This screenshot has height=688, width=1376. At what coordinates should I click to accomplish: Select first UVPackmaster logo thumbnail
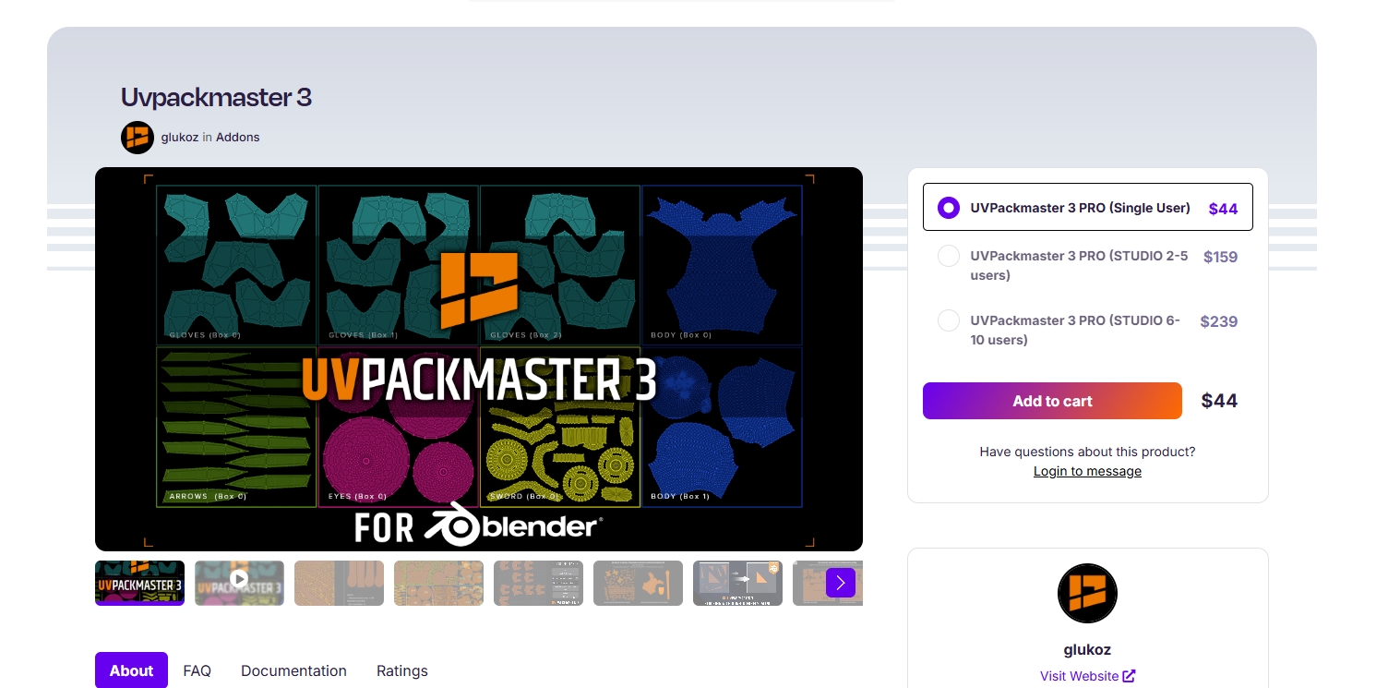(139, 583)
